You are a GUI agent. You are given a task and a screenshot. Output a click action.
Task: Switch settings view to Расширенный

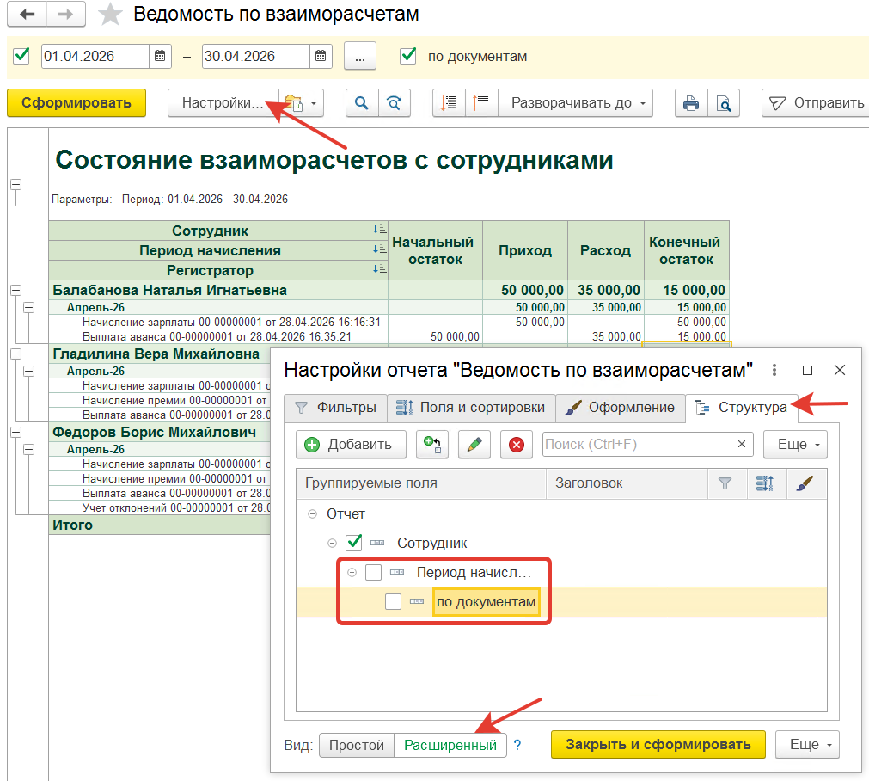point(450,745)
